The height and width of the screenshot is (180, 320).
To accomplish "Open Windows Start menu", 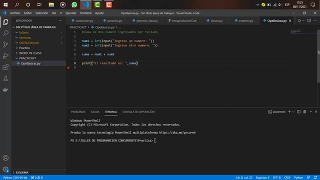I will click(5, 4).
